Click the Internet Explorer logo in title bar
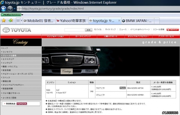180x115 pixels. (2, 2)
